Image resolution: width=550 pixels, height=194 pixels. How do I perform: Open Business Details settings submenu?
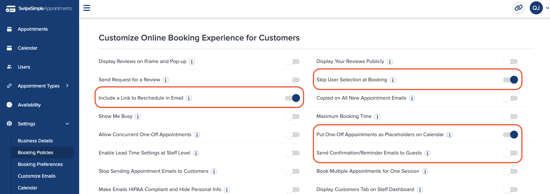tap(35, 141)
